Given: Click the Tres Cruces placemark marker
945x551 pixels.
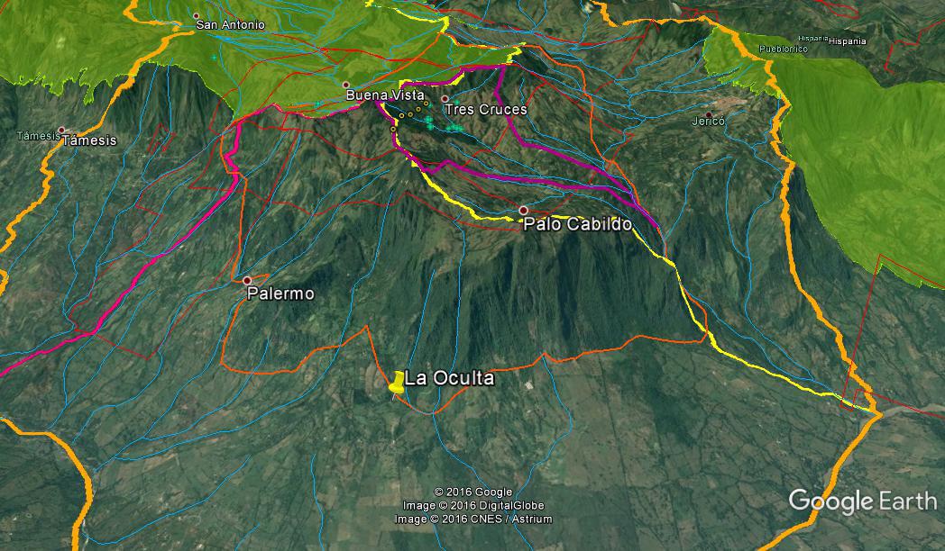Looking at the screenshot, I should click(445, 99).
